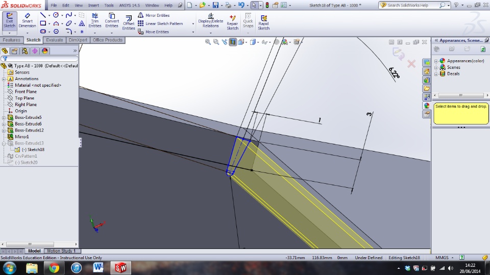Viewport: 490px width, 275px height.
Task: Open the DisplayManager tab icon
Action: [x=45, y=51]
